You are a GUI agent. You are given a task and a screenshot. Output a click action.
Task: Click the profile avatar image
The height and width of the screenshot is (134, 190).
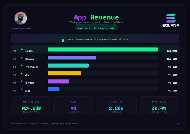click(21, 18)
